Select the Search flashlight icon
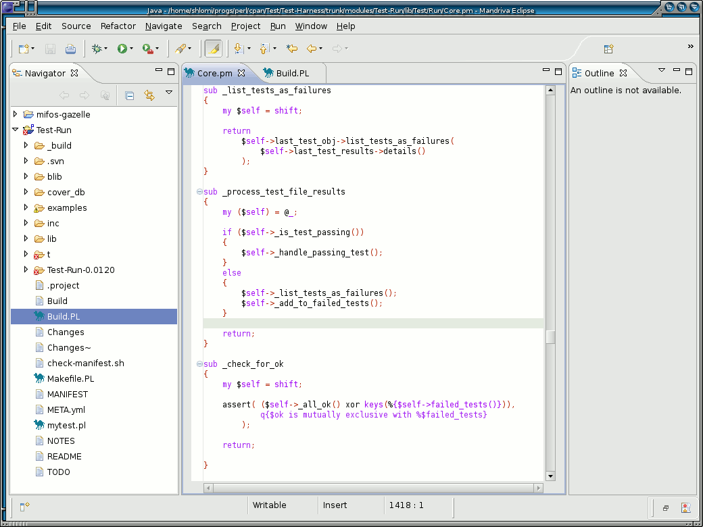The image size is (703, 527). pos(180,48)
